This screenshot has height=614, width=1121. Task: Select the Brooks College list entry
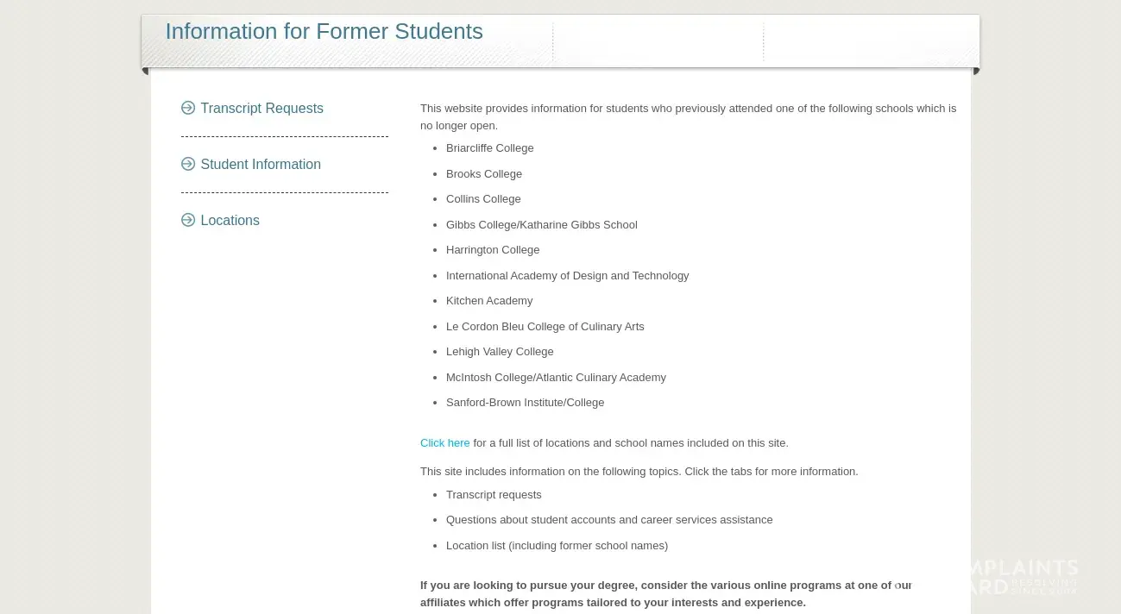(x=483, y=174)
